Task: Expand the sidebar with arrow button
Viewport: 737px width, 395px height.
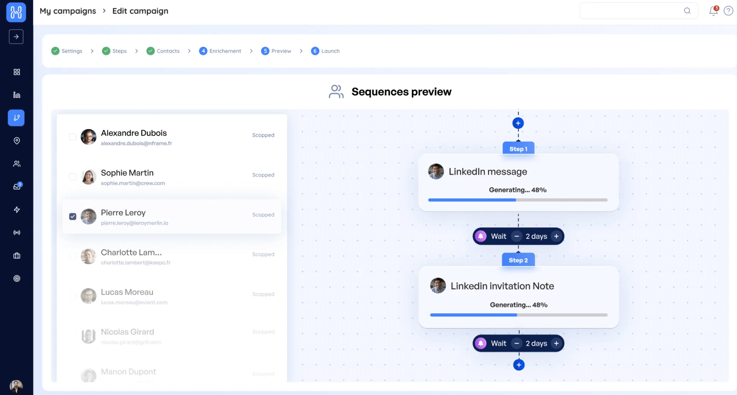Action: click(16, 37)
